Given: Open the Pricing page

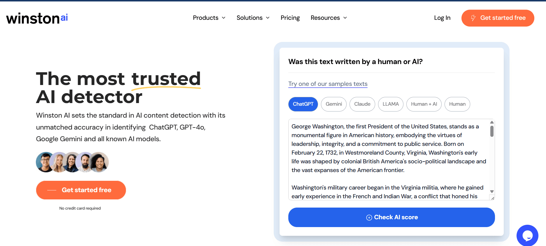Looking at the screenshot, I should coord(290,18).
